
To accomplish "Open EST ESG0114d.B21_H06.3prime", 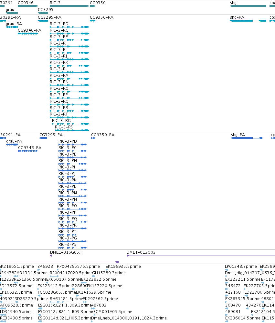I will click(x=65, y=318).
